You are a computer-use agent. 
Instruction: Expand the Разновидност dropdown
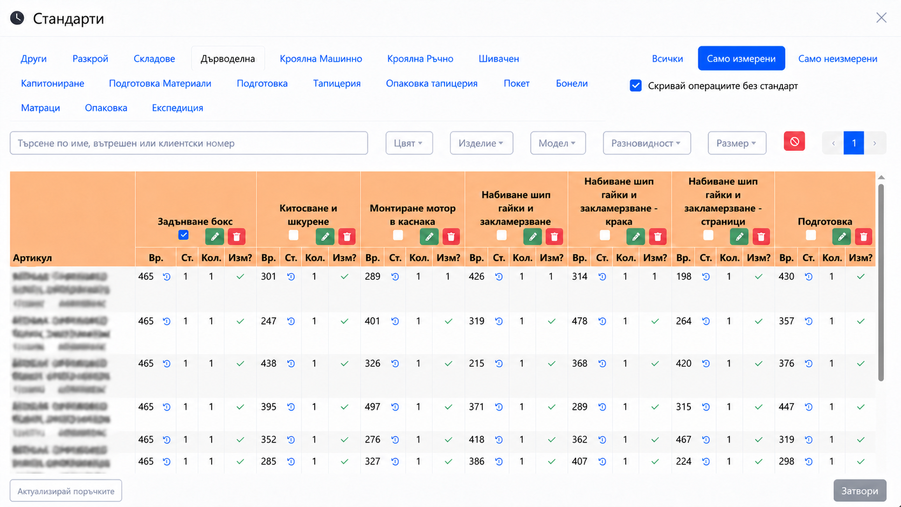coord(647,143)
